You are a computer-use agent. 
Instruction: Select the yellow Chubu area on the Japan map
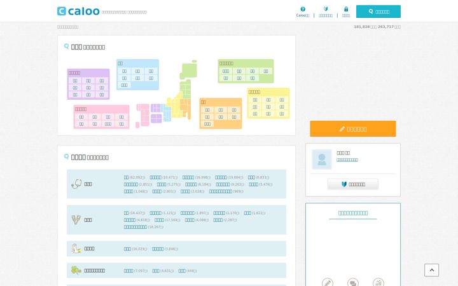pyautogui.click(x=176, y=107)
